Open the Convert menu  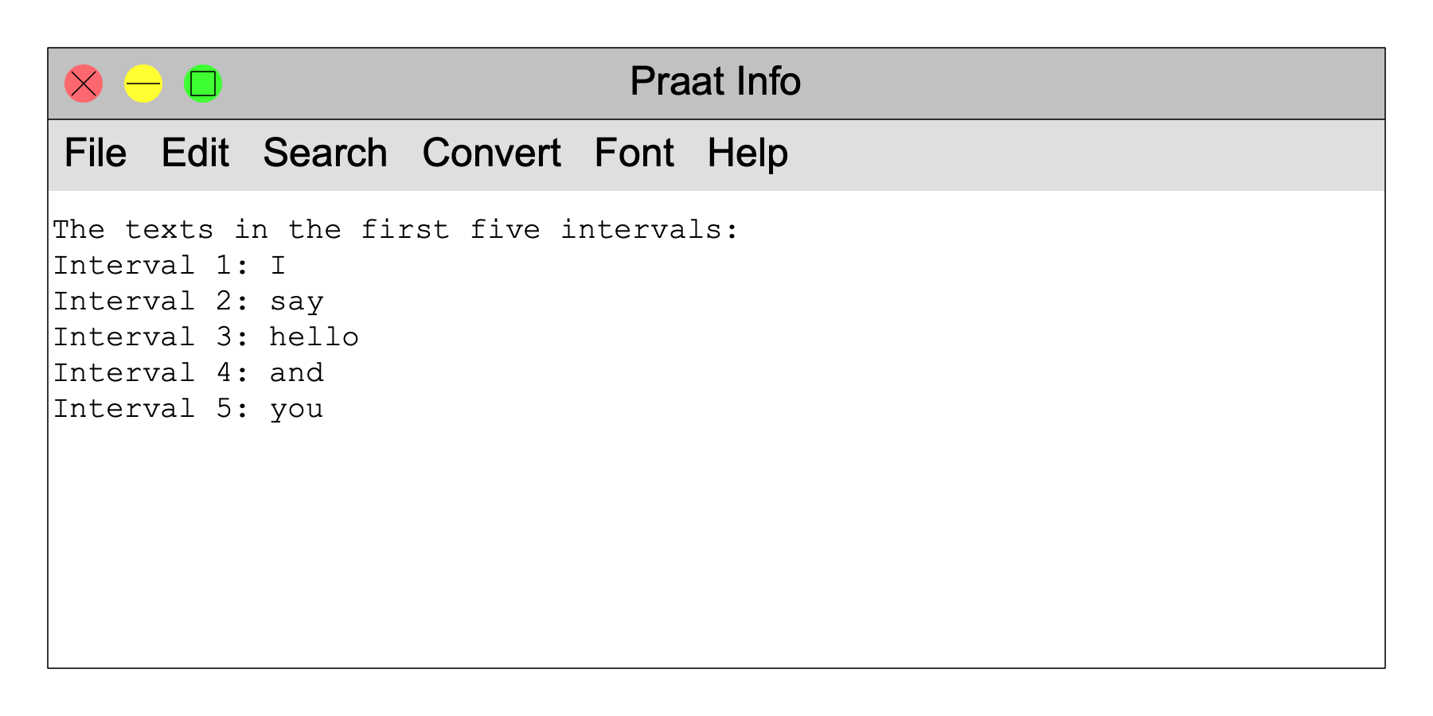[491, 153]
